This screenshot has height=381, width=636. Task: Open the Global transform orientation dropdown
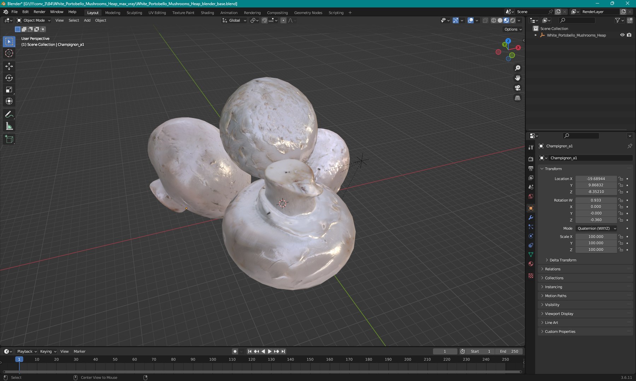coord(234,20)
